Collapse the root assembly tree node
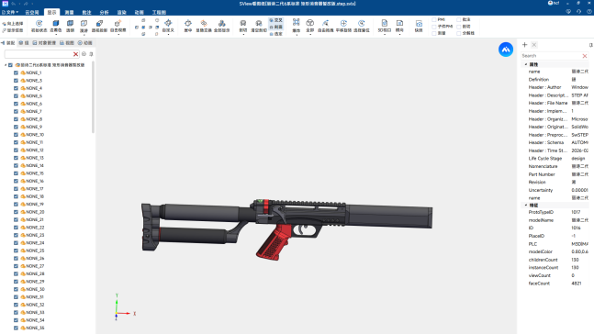Viewport: 594px width, 334px height. (x=6, y=65)
